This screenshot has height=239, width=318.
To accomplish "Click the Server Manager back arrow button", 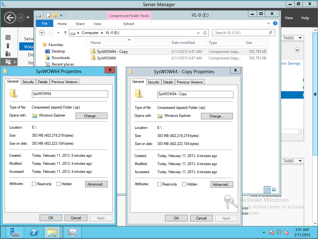I will pos(10,18).
